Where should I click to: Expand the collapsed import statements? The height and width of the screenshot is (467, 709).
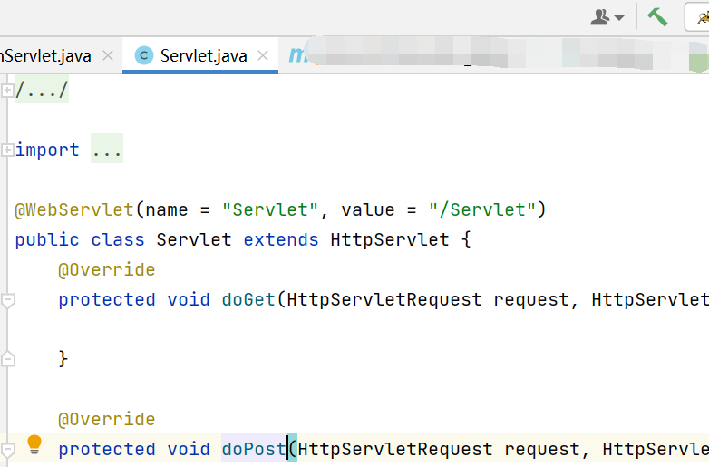(x=6, y=150)
